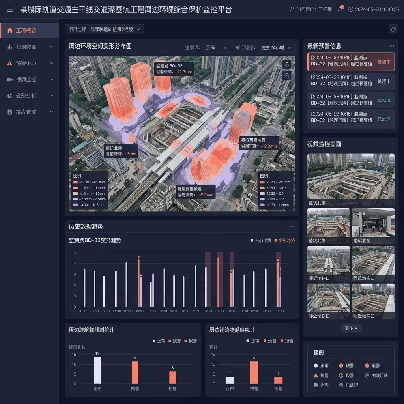This screenshot has height=404, width=404.
Task: Click the 已处理 green check legend icon
Action: [x=341, y=385]
